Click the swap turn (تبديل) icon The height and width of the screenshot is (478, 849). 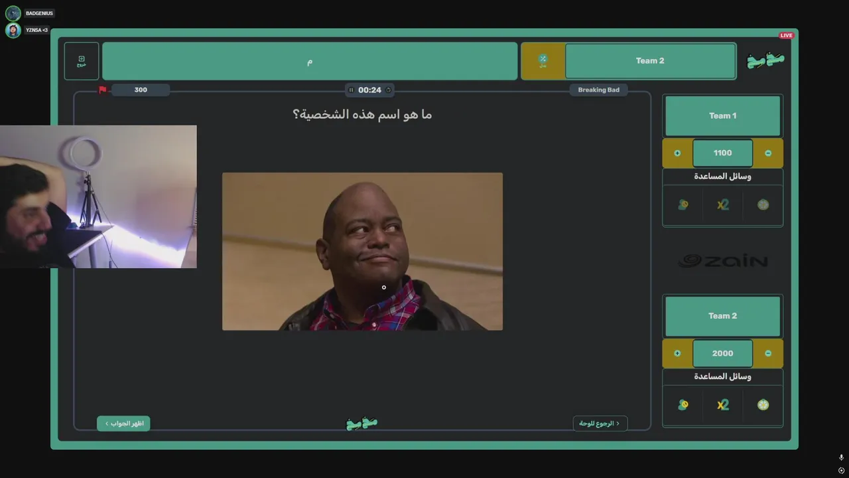pos(543,61)
